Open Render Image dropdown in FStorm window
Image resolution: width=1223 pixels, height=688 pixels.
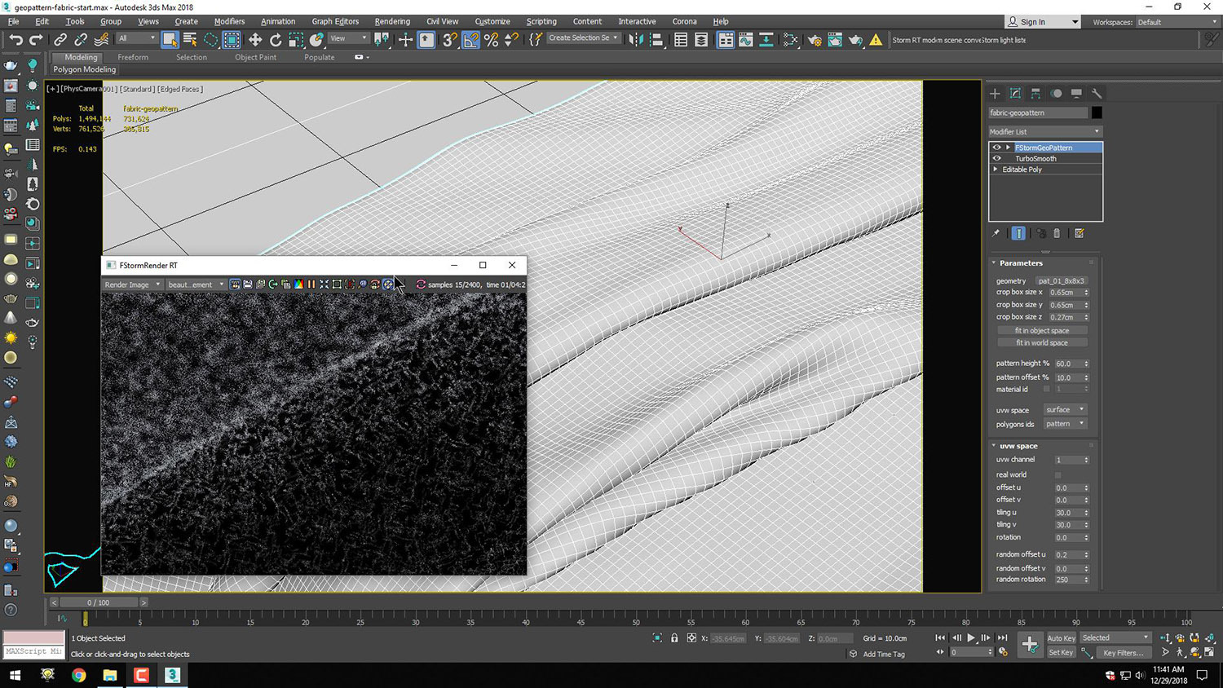[132, 284]
